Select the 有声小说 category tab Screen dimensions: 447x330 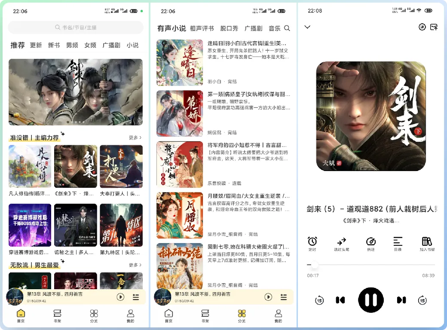coord(171,28)
